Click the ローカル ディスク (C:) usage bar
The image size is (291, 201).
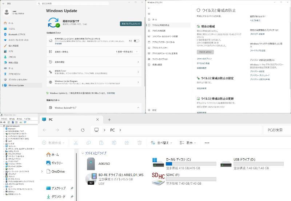[x=191, y=164]
